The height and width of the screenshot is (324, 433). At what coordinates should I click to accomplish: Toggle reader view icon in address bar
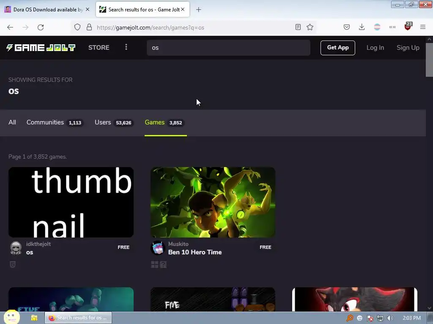click(298, 27)
